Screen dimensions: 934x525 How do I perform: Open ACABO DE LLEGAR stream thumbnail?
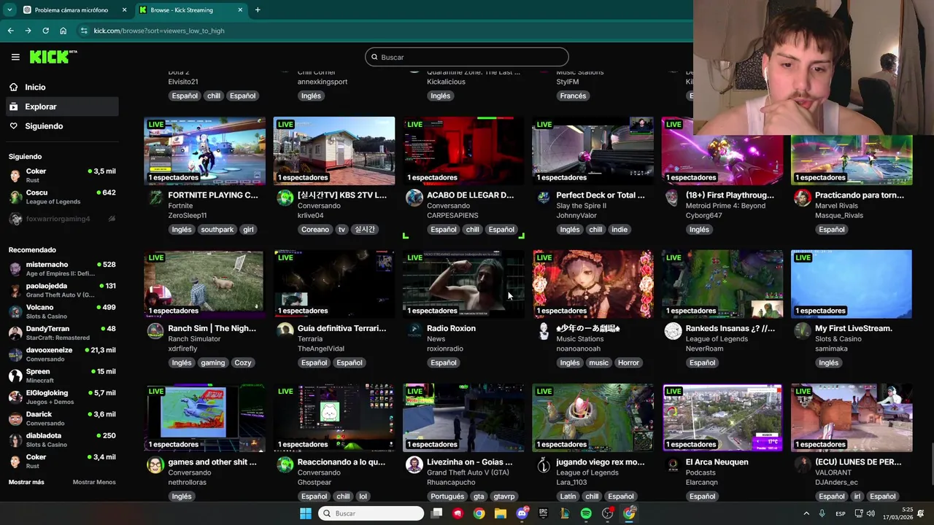click(463, 150)
